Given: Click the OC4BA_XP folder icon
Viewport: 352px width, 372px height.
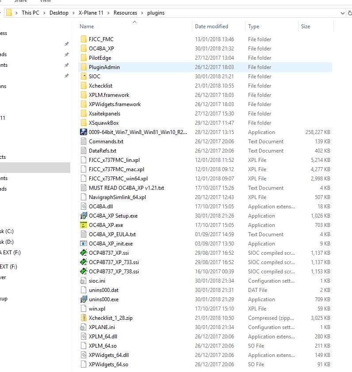Looking at the screenshot, I should tap(84, 48).
